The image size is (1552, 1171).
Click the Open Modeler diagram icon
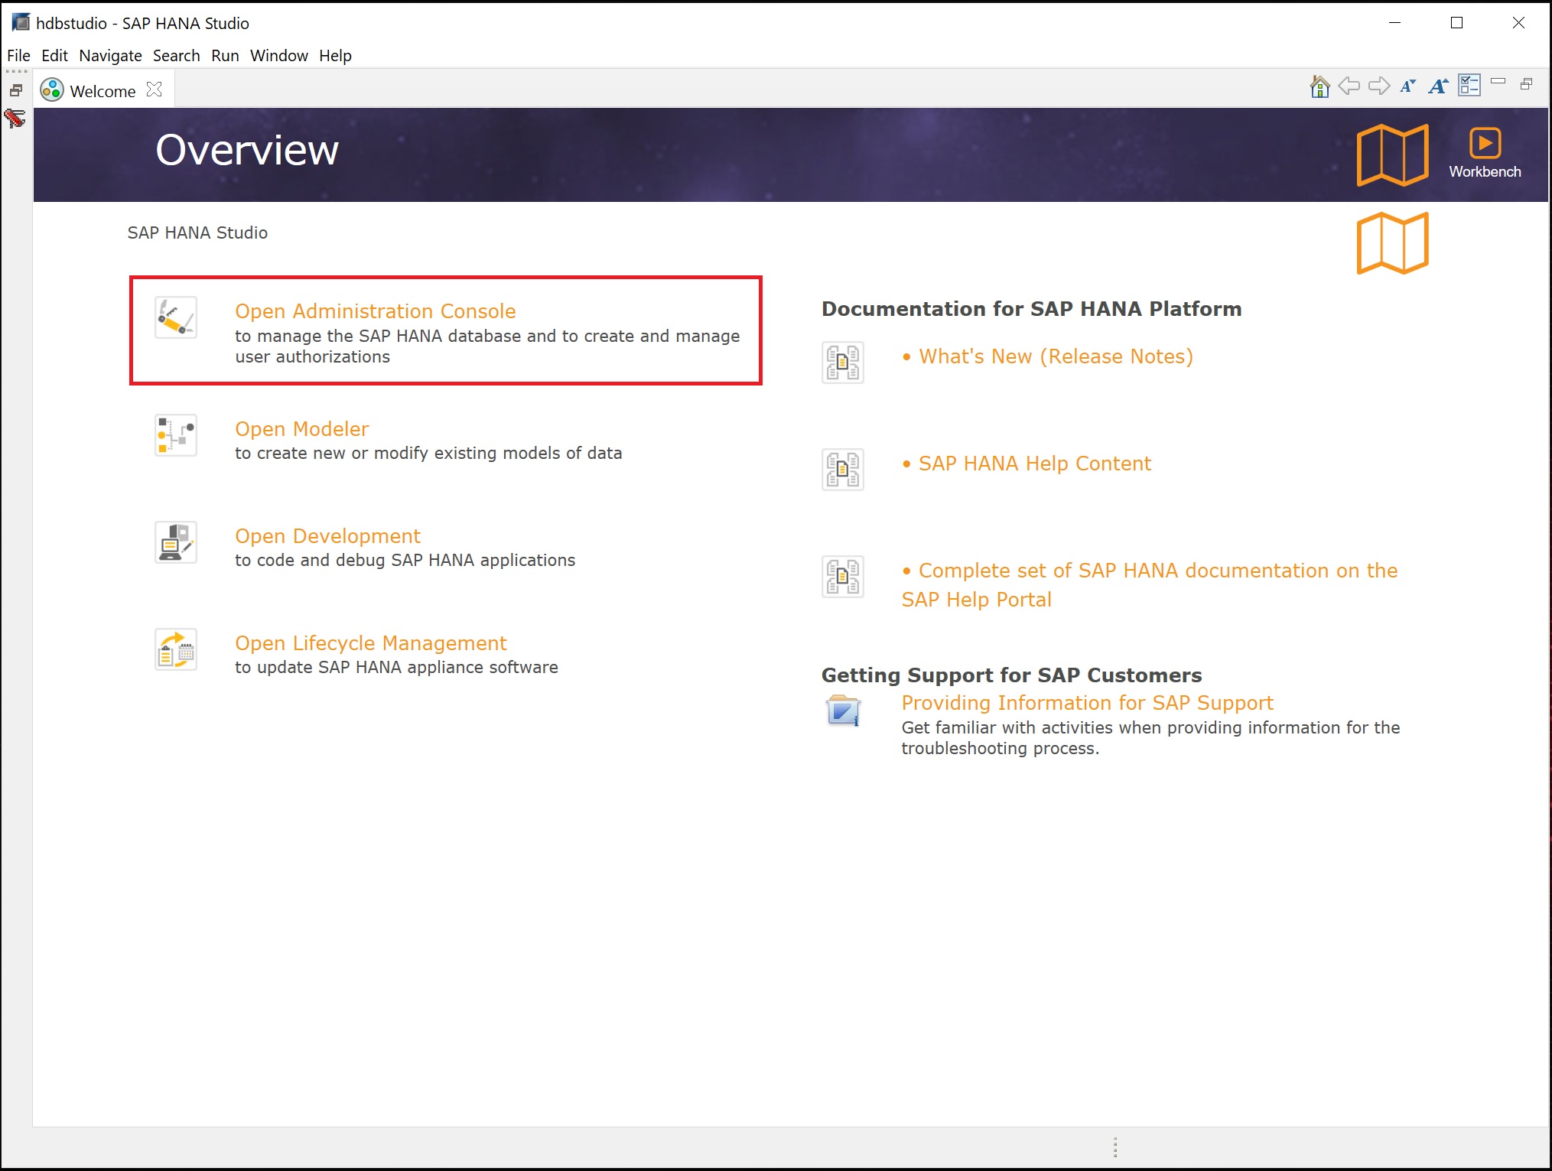176,435
